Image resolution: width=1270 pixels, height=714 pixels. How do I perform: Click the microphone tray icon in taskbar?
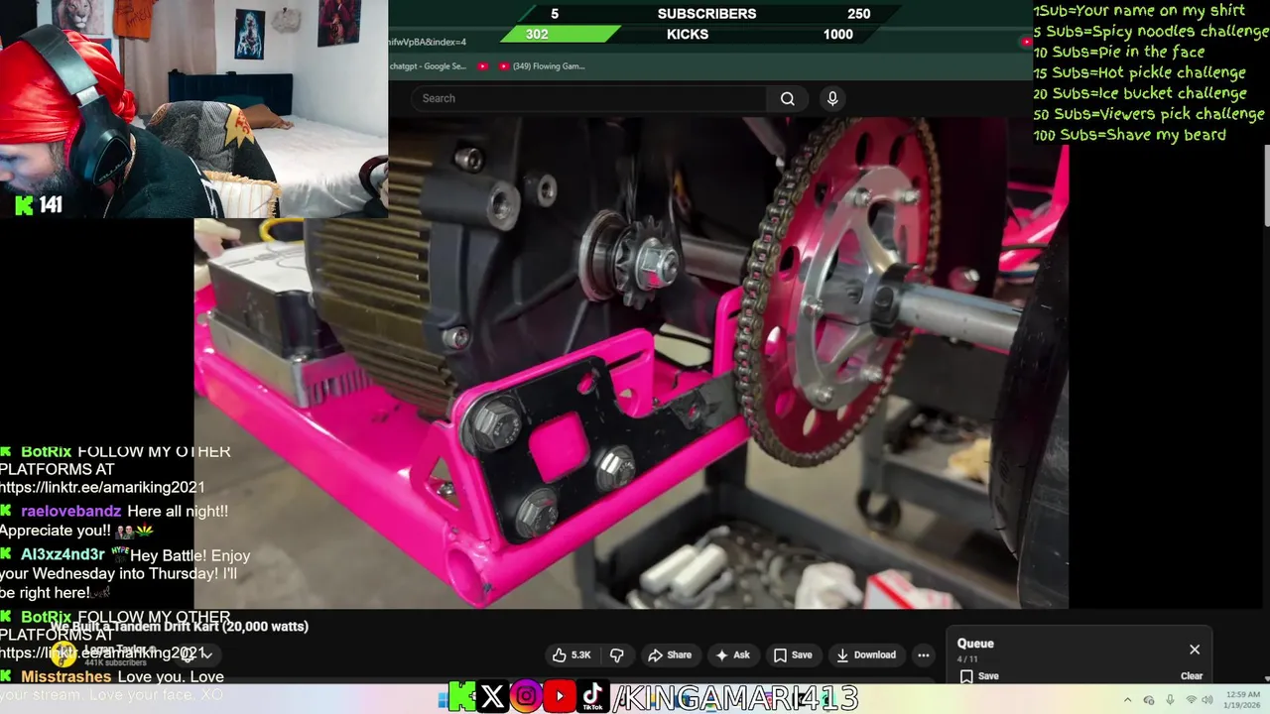point(1169,700)
